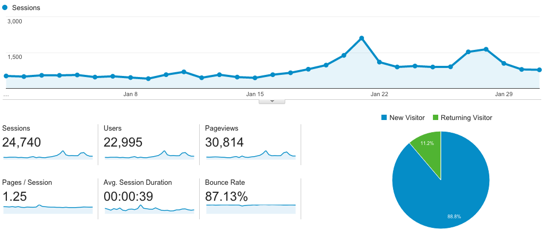Open the Pageviews 30,814 metric
The image size is (545, 231).
[x=224, y=142]
